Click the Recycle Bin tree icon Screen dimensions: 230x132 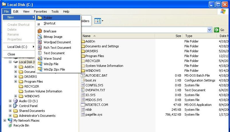[10, 125]
